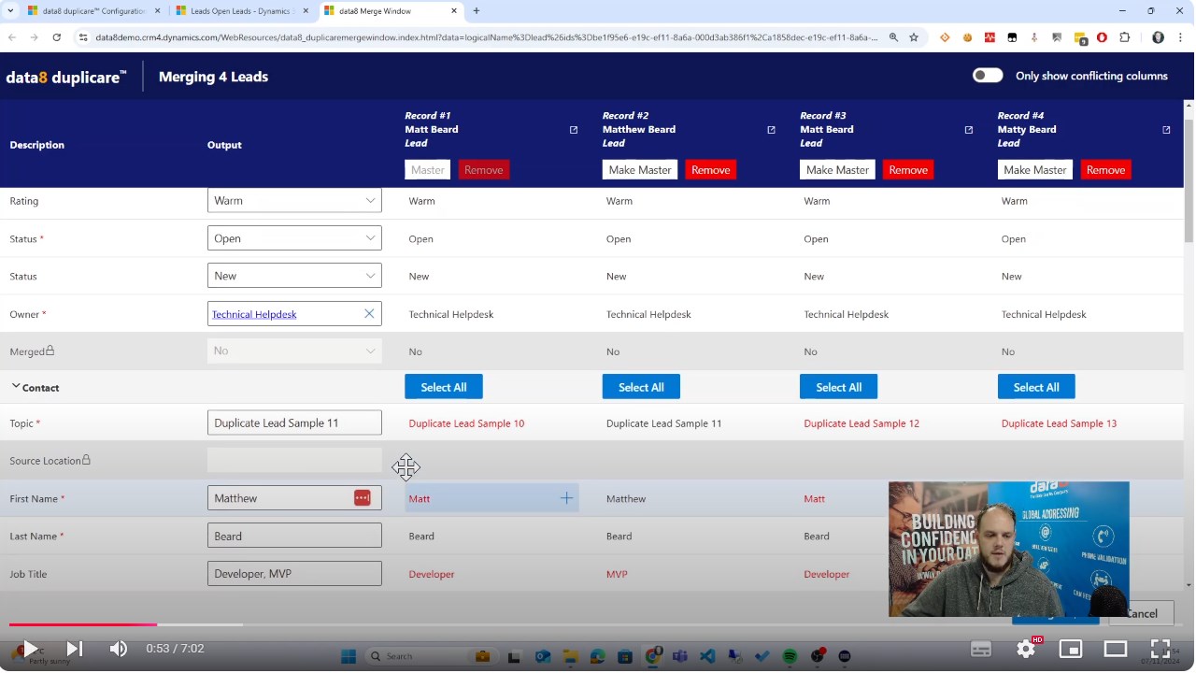
Task: Click the Last Name output field
Action: pyautogui.click(x=294, y=536)
